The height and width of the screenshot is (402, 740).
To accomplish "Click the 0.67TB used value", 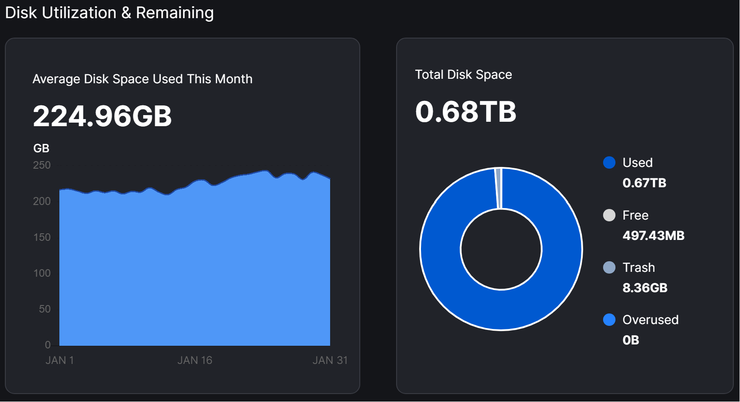I will click(644, 183).
